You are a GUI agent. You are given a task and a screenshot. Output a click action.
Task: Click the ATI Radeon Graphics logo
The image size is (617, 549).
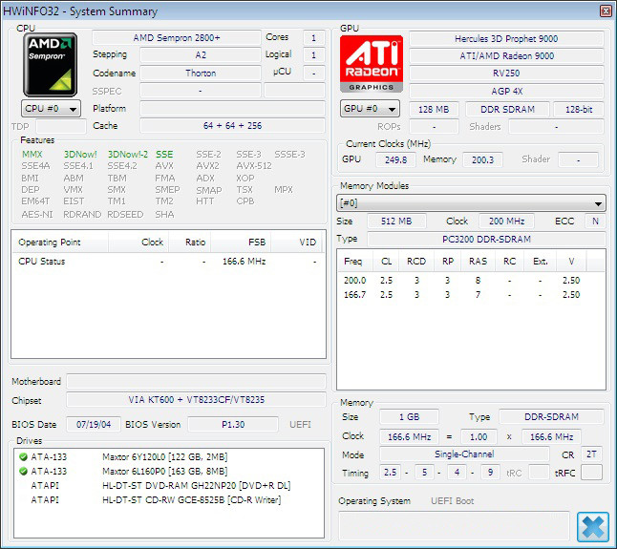tap(372, 64)
